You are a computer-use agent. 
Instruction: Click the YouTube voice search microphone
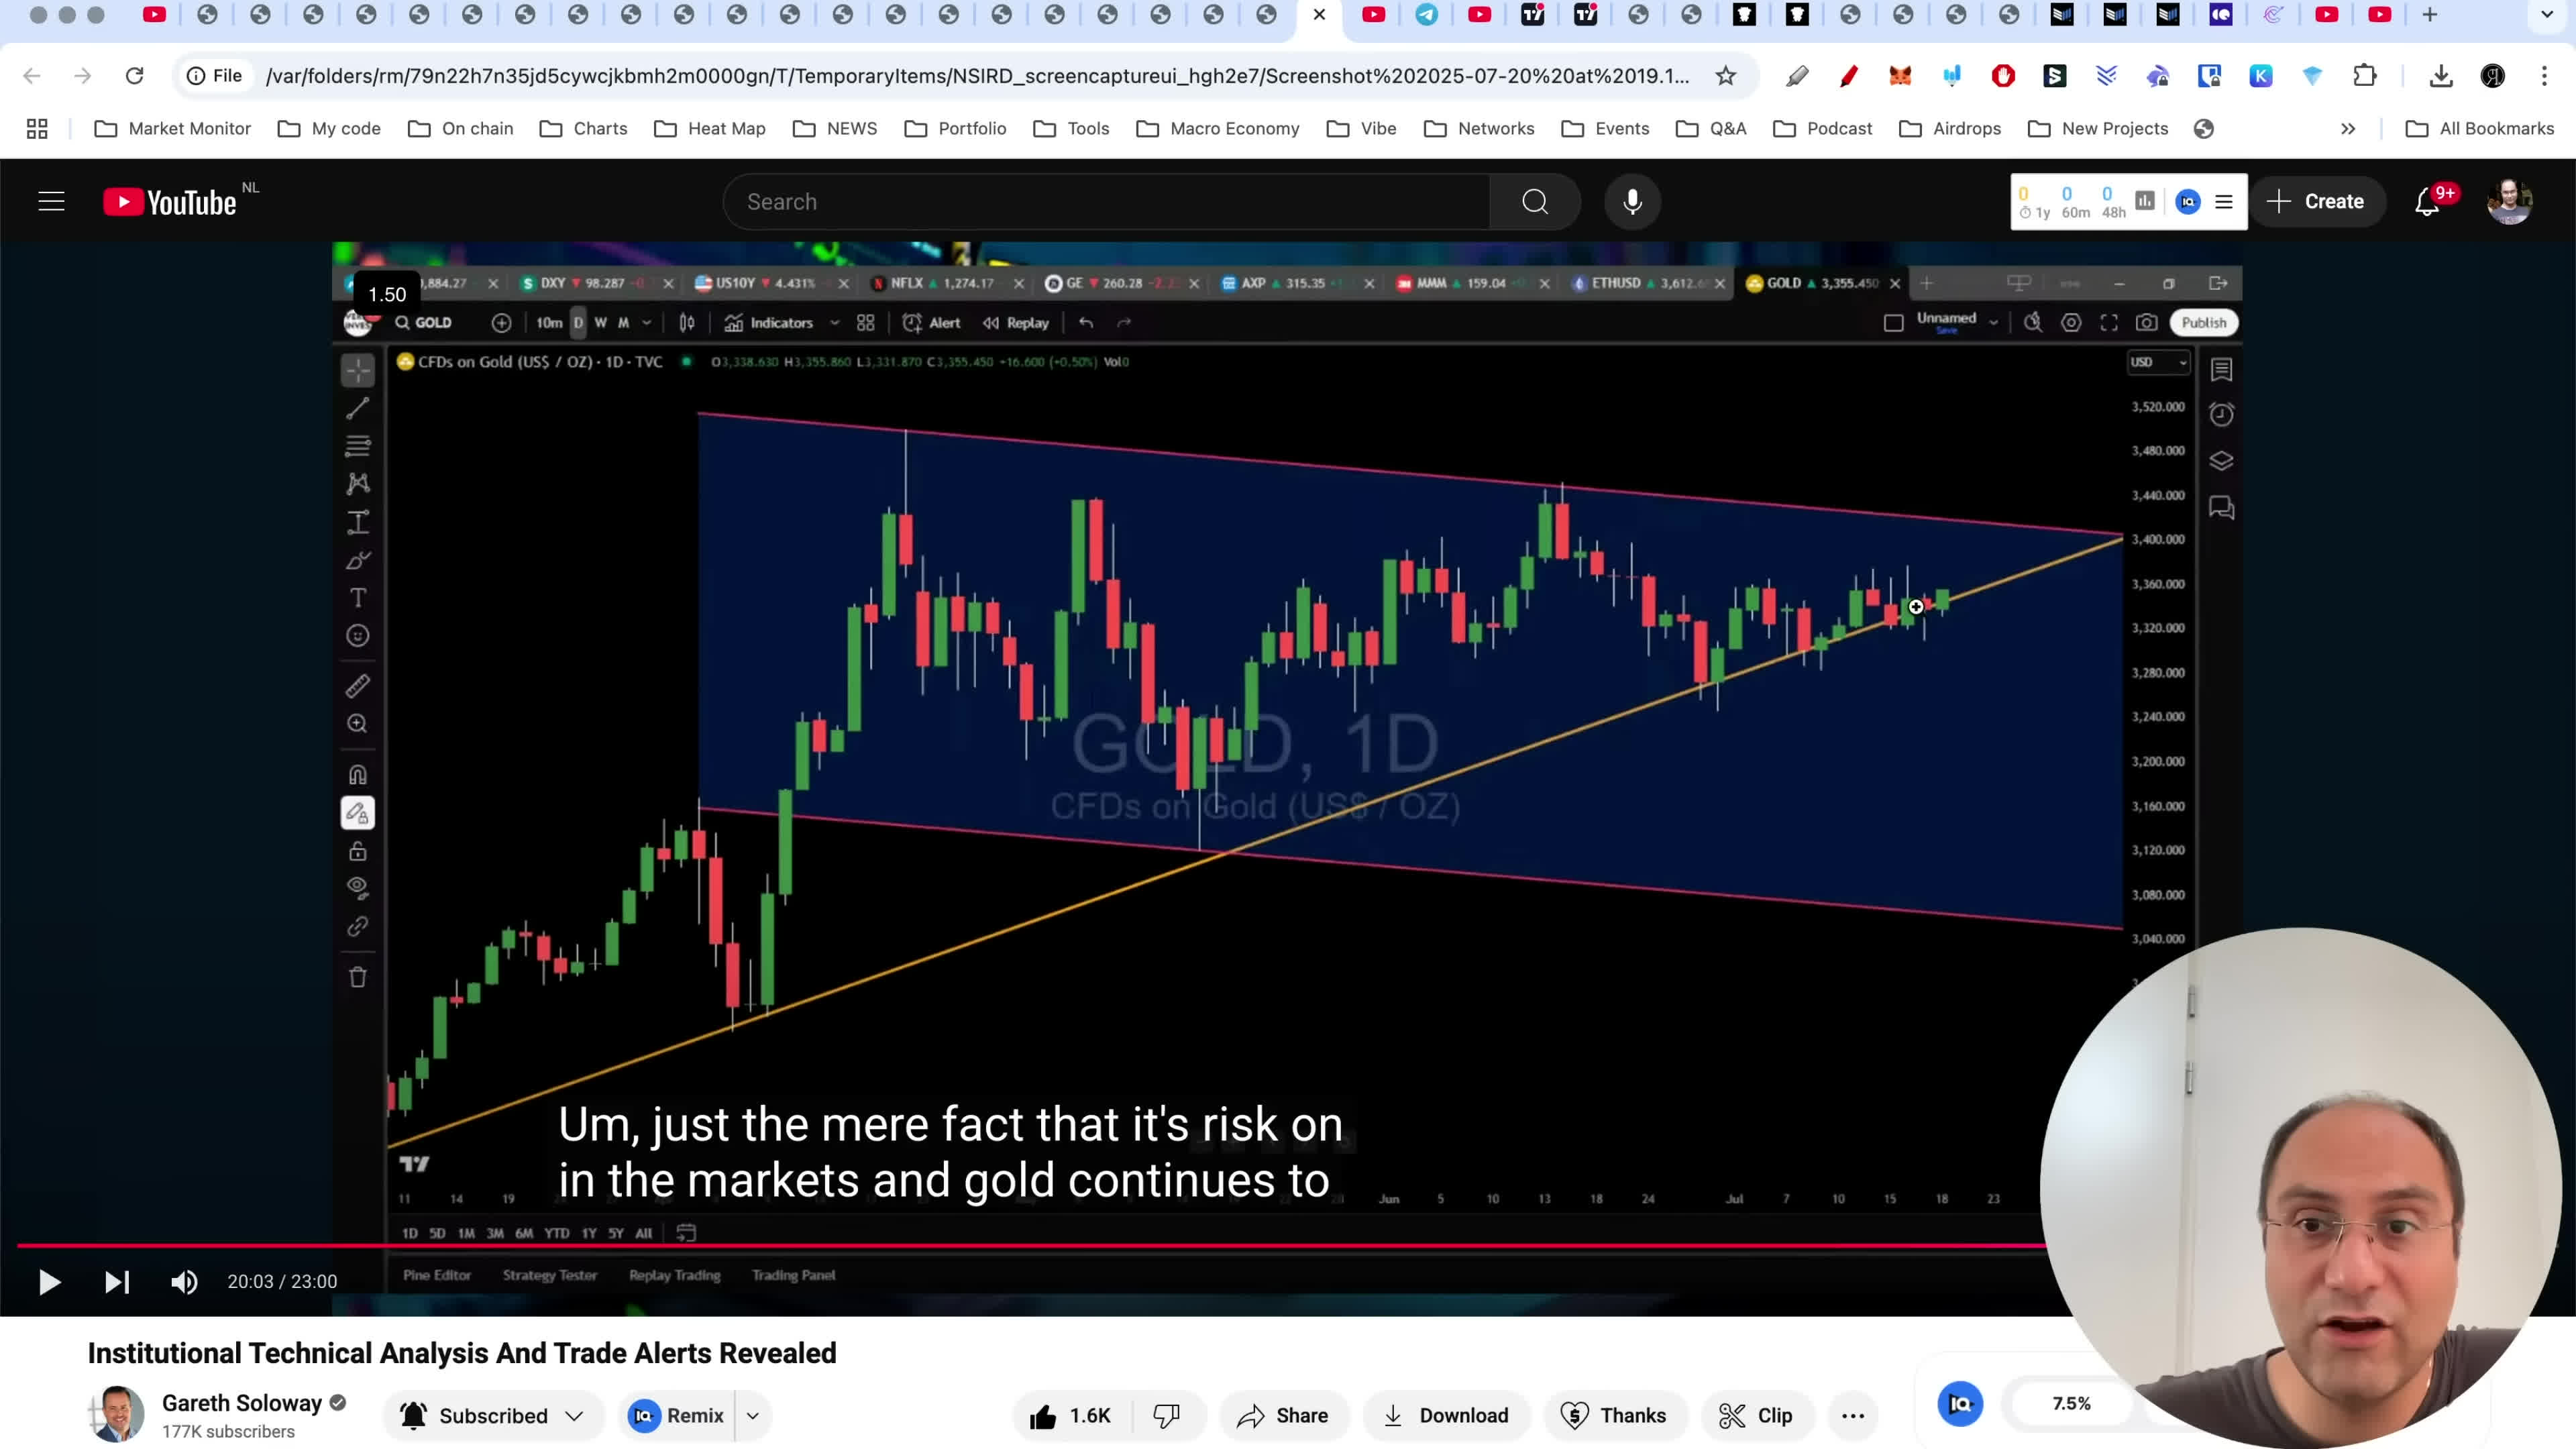1632,202
